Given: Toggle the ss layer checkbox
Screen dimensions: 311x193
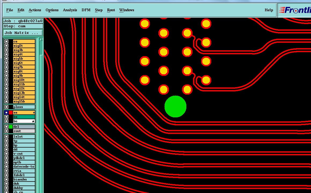Looking at the screenshot, I should coord(6,113).
